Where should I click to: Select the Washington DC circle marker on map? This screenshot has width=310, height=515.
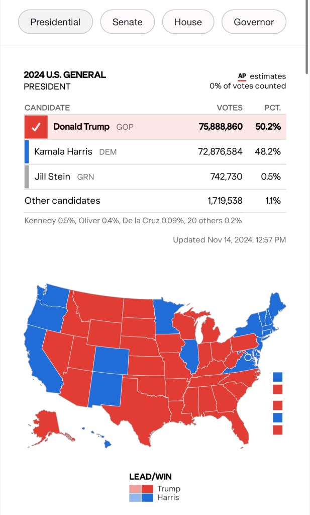click(247, 357)
